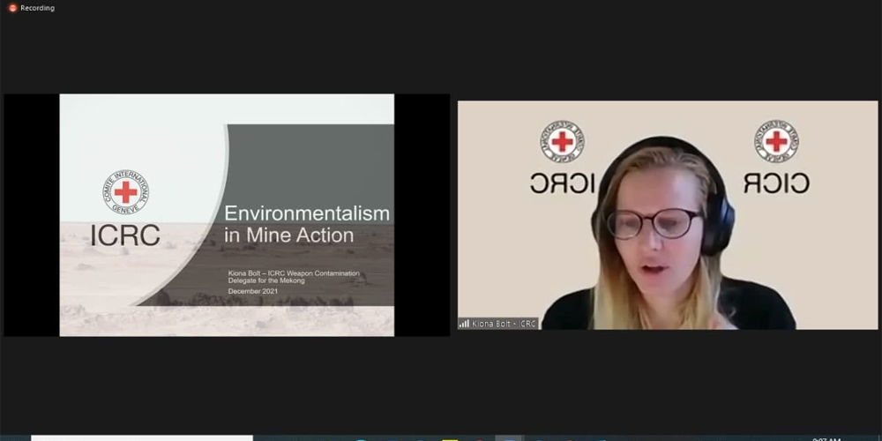Click the Windows taskbar search box

[x=141, y=437]
